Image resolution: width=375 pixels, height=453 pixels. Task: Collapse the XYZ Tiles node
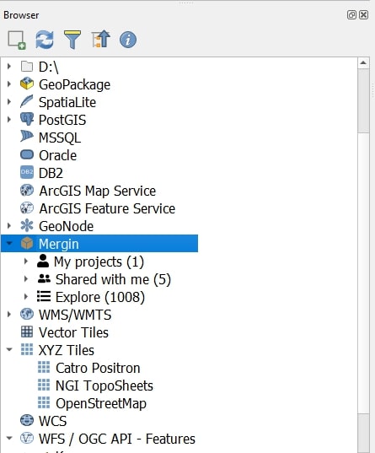tap(9, 349)
